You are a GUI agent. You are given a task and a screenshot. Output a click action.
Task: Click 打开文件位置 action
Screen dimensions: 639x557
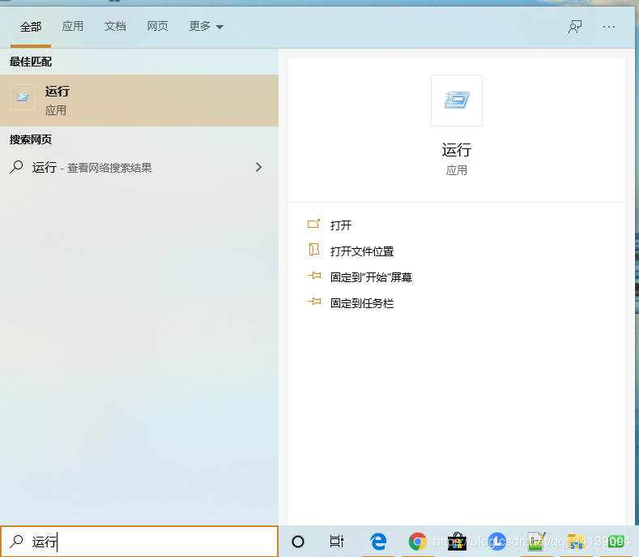pyautogui.click(x=362, y=251)
